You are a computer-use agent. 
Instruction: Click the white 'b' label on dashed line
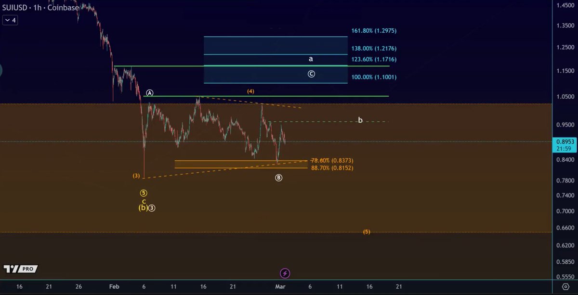(360, 120)
